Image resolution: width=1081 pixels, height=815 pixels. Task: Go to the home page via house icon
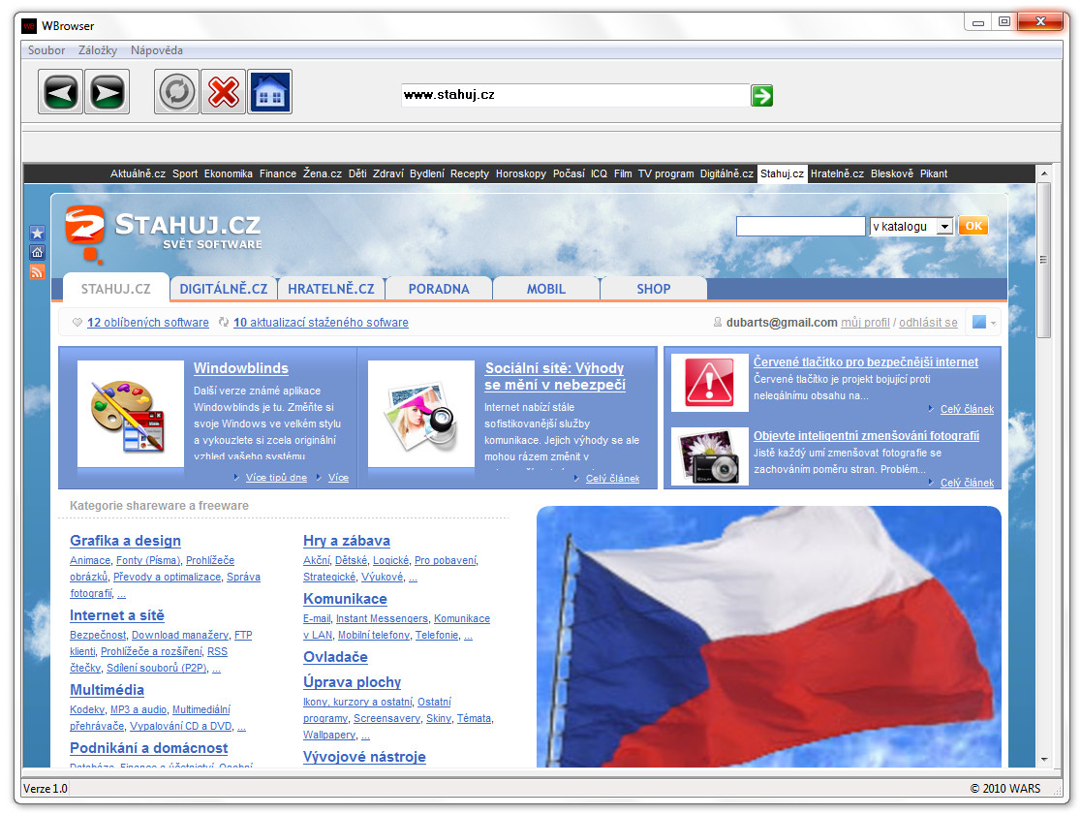[269, 92]
